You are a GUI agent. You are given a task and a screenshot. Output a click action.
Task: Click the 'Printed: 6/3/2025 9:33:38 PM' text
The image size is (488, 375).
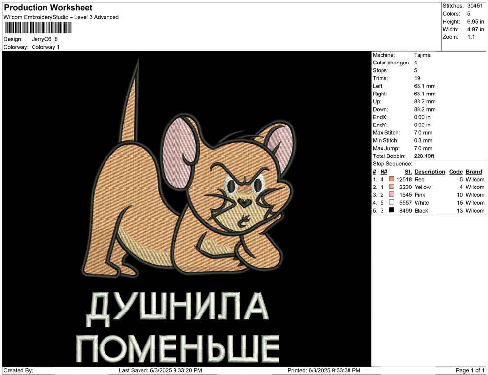pyautogui.click(x=324, y=371)
